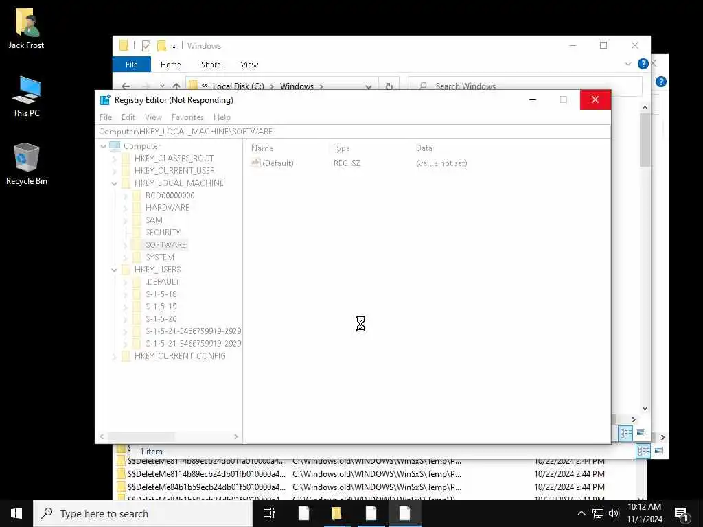Minimize the Registry Editor window

533,100
